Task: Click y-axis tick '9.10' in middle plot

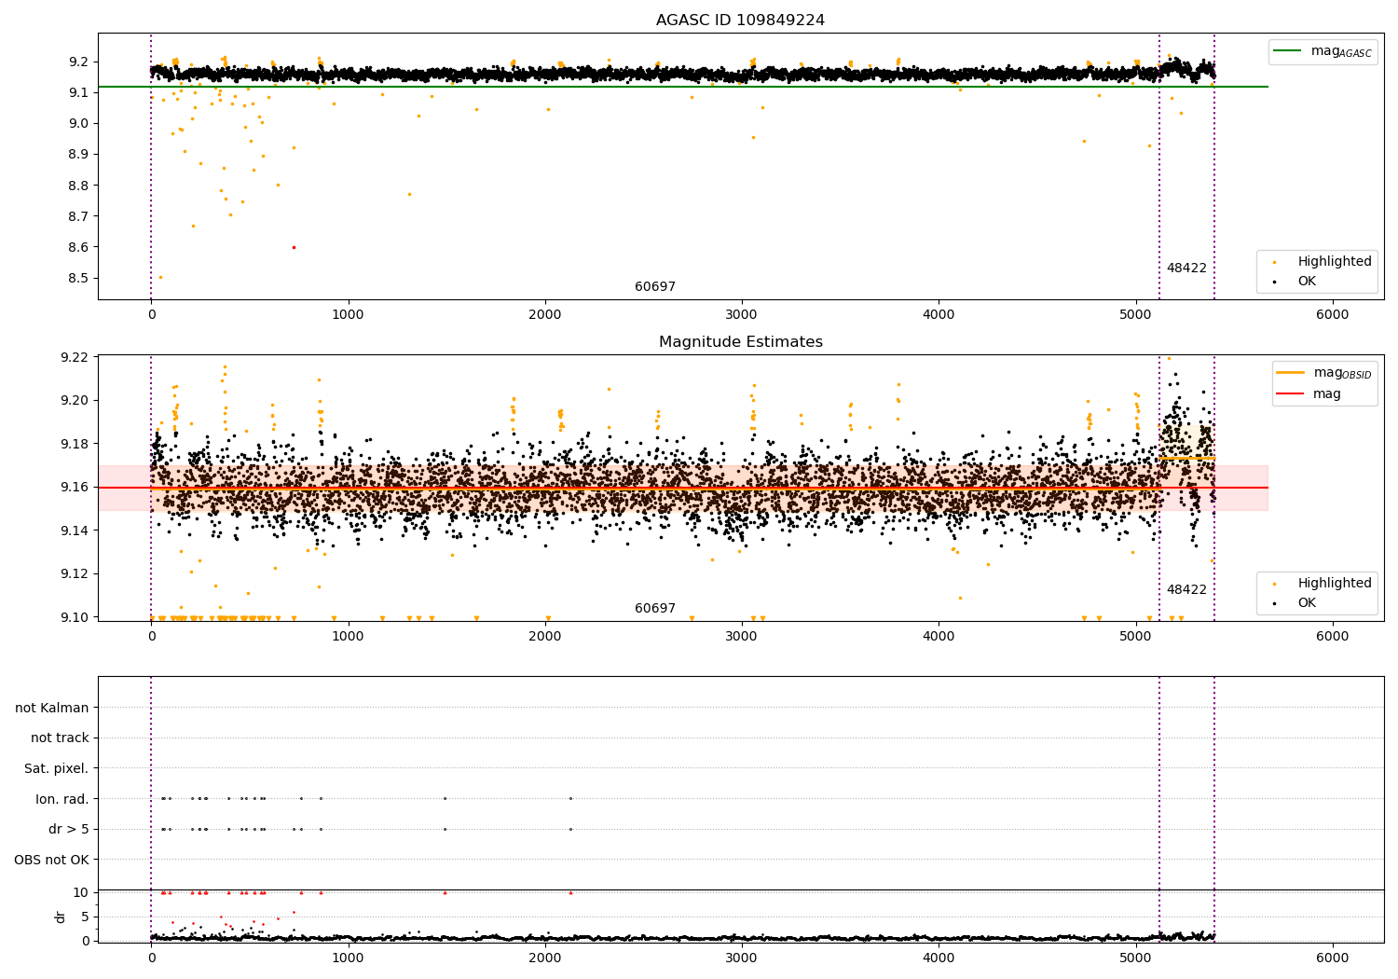Action: coord(75,617)
